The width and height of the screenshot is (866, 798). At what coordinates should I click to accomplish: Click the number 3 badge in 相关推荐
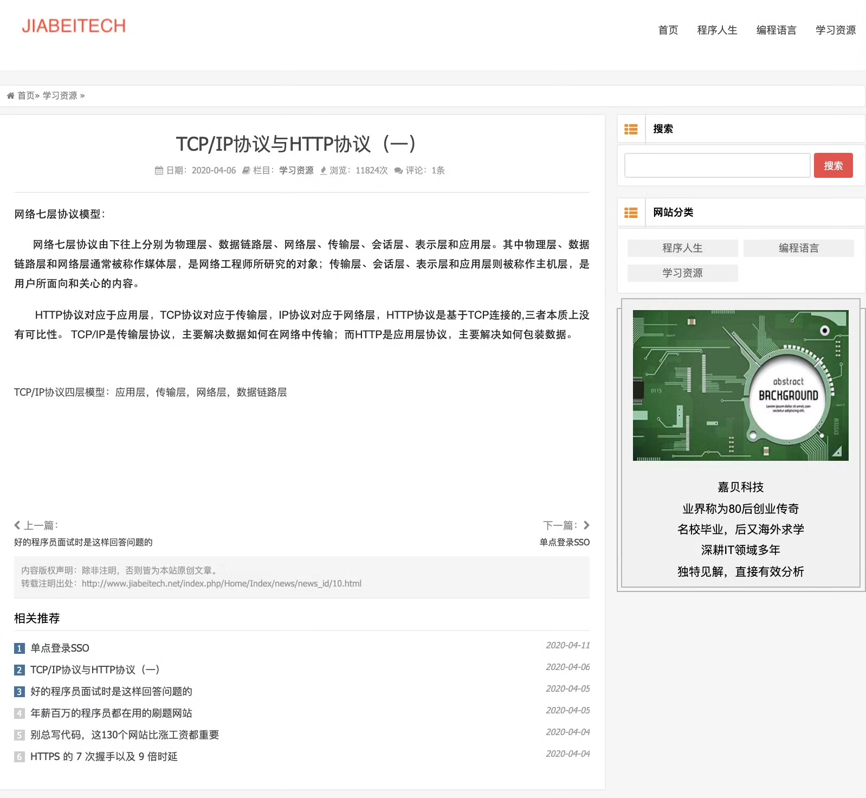click(x=20, y=692)
